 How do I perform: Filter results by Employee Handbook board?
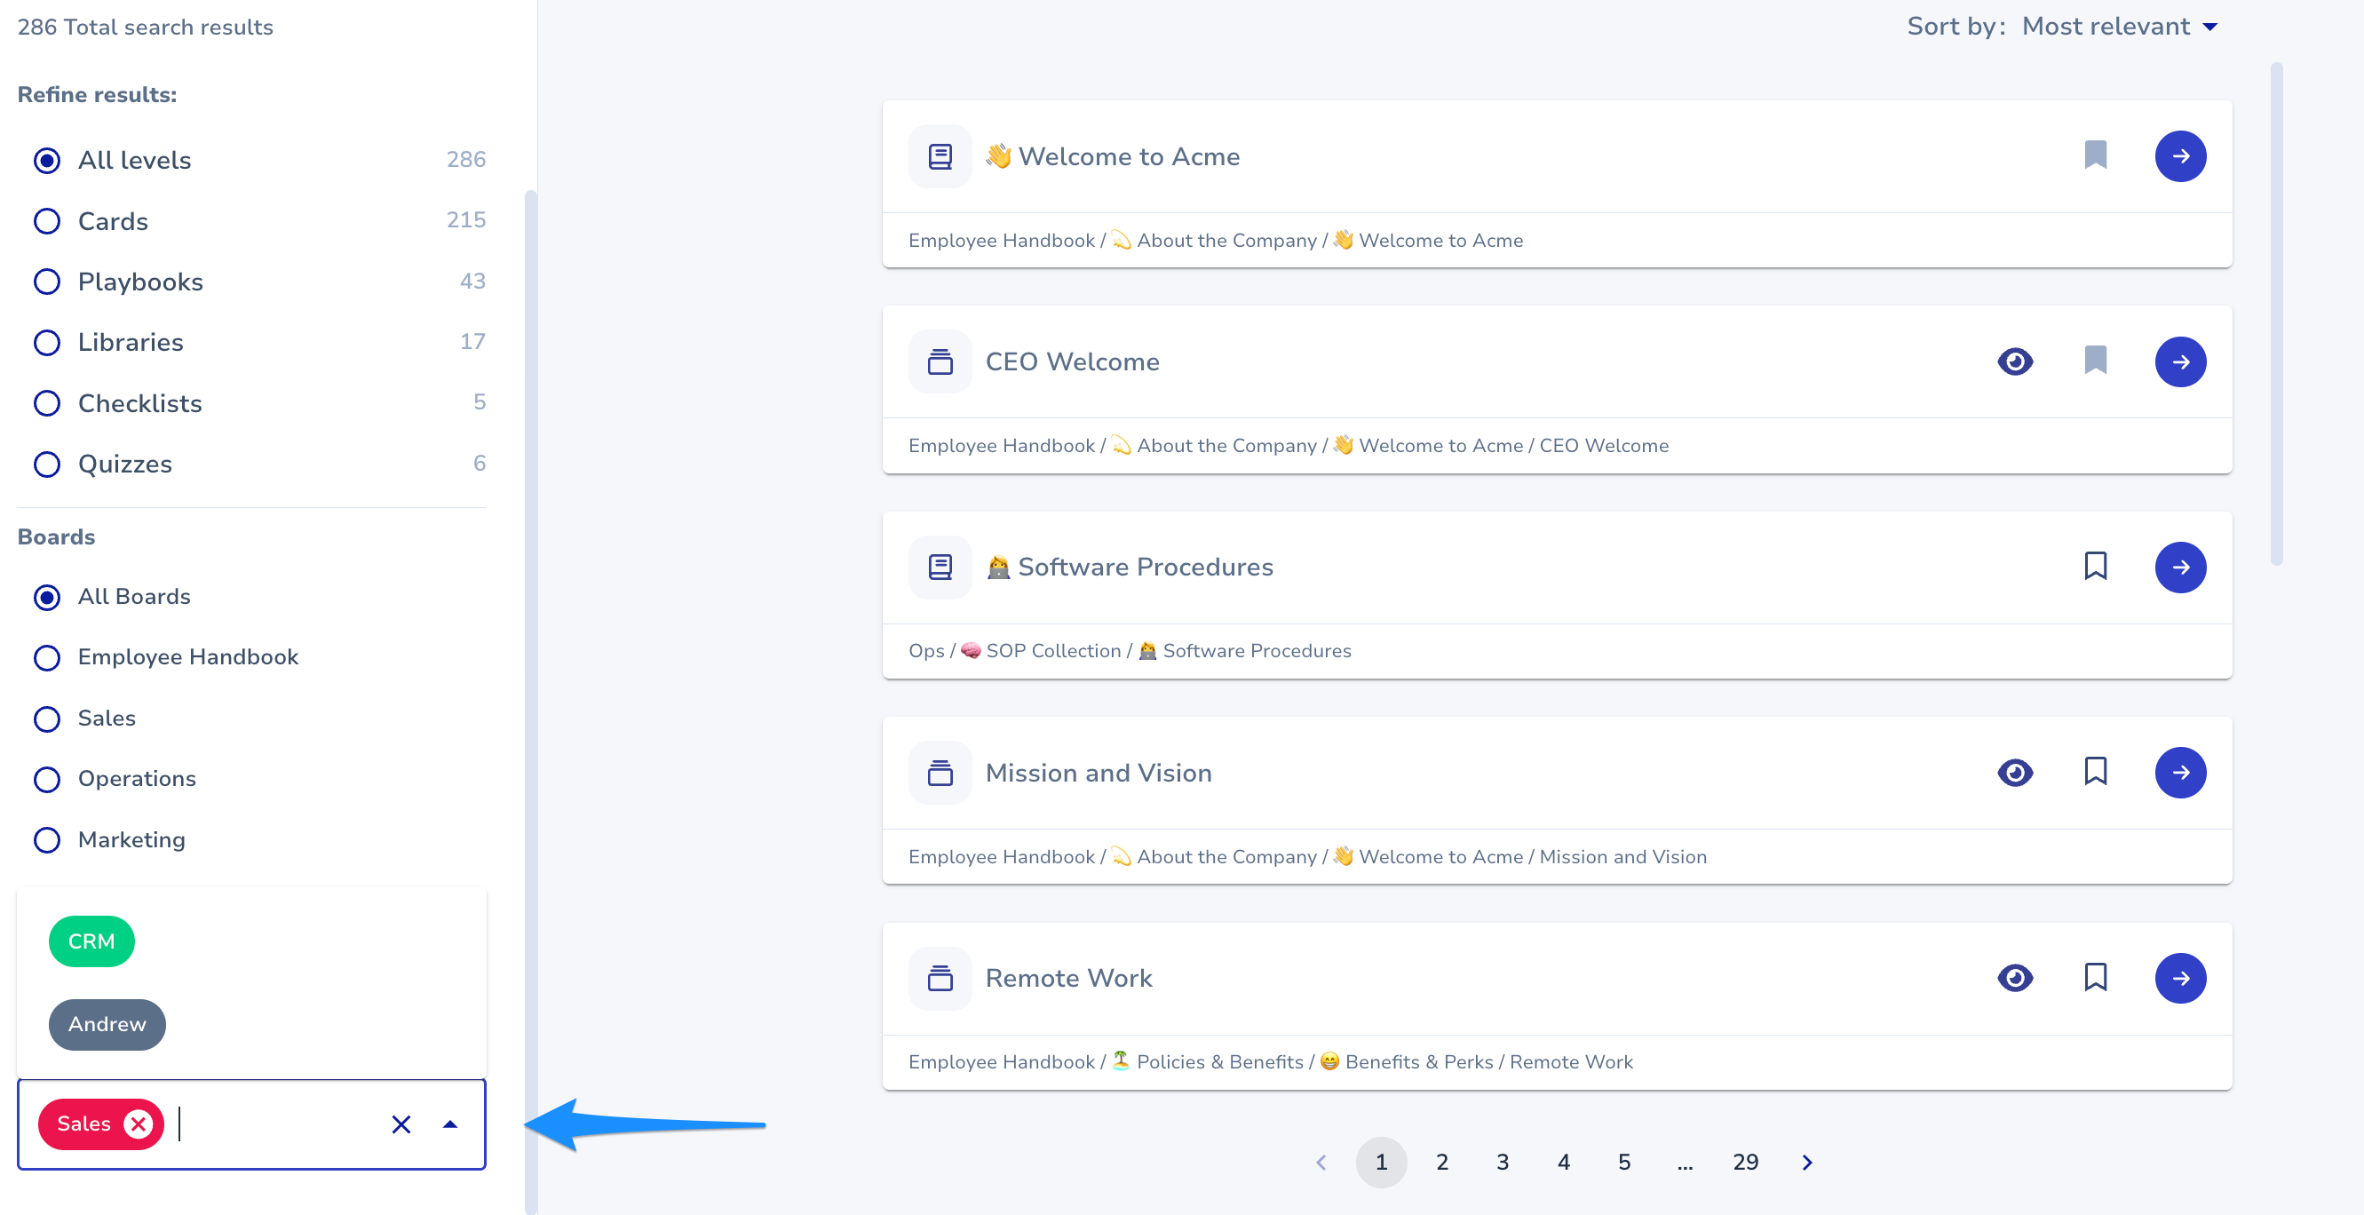47,657
